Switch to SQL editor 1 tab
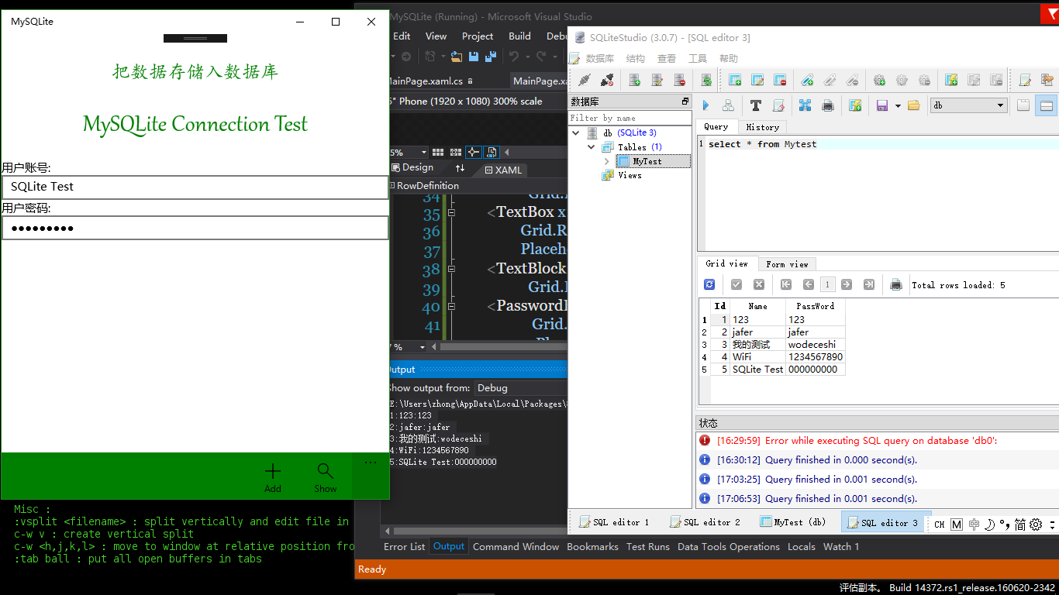1059x595 pixels. [x=614, y=522]
